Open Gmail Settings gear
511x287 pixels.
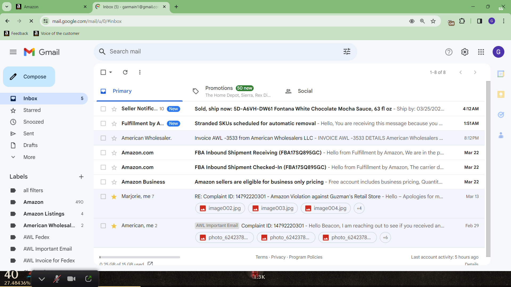[x=465, y=52]
